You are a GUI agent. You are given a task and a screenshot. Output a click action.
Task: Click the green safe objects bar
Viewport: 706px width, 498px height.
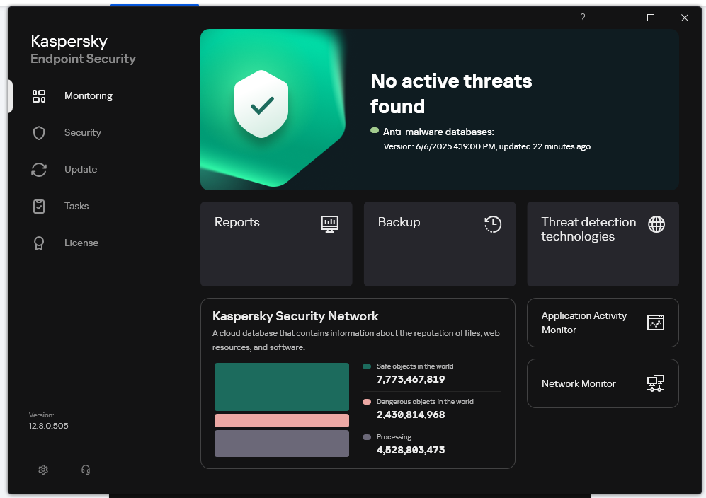[x=281, y=387]
